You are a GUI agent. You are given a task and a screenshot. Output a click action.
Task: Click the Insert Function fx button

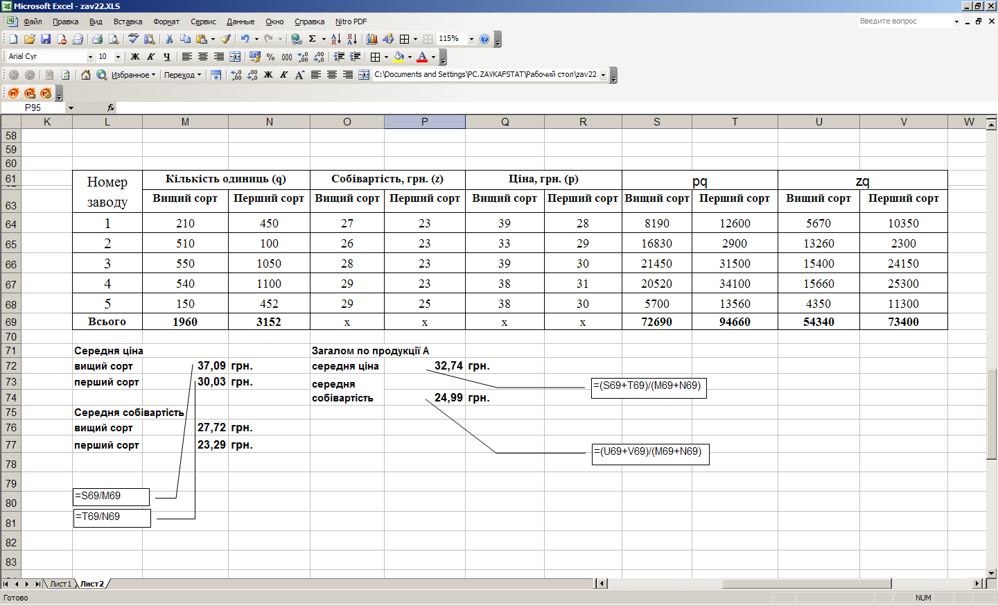click(111, 107)
